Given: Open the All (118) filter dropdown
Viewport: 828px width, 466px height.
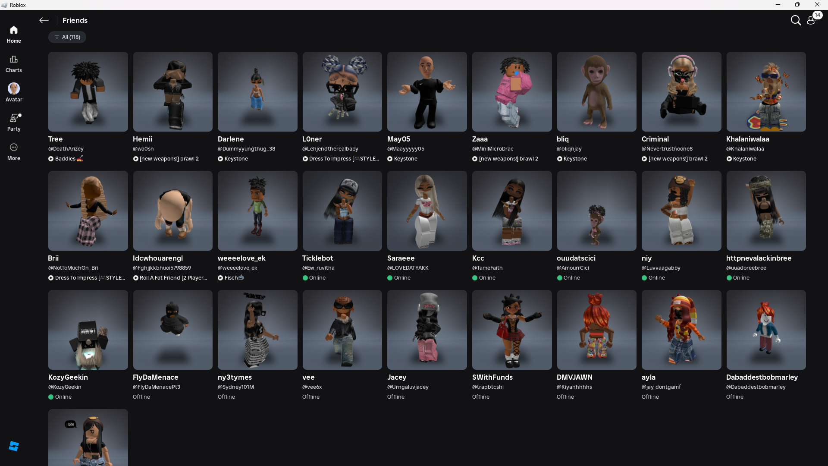Looking at the screenshot, I should point(67,37).
